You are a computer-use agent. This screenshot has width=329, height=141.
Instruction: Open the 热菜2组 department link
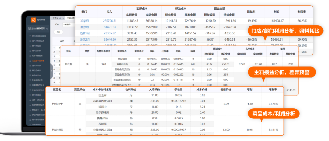85,39
